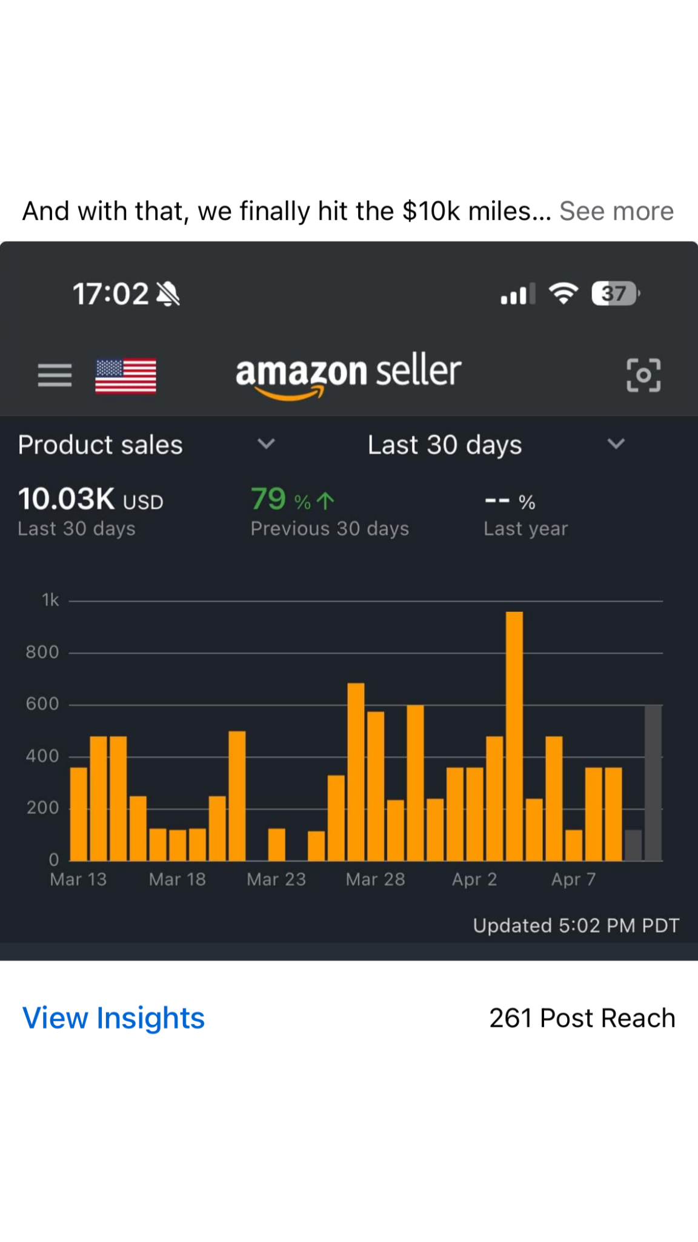Open View Insights link
This screenshot has width=698, height=1242.
click(113, 1018)
